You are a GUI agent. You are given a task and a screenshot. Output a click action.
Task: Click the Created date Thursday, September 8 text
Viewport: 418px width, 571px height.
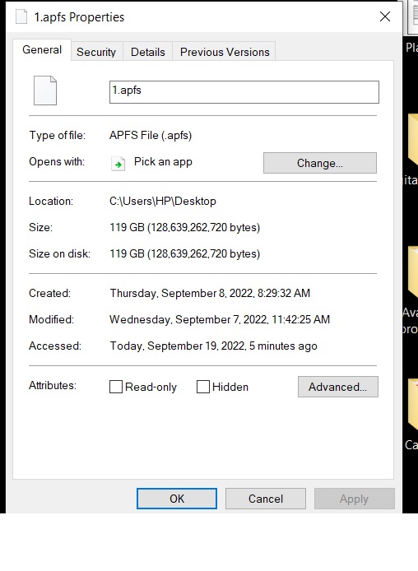[210, 293]
